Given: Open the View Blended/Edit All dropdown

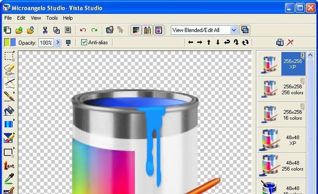Looking at the screenshot, I should [x=234, y=30].
